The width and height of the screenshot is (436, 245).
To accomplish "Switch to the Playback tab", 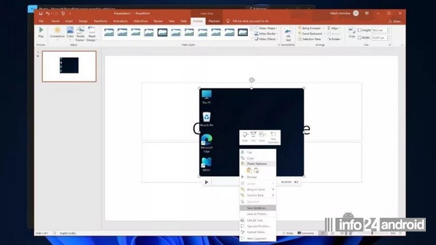I will 214,21.
